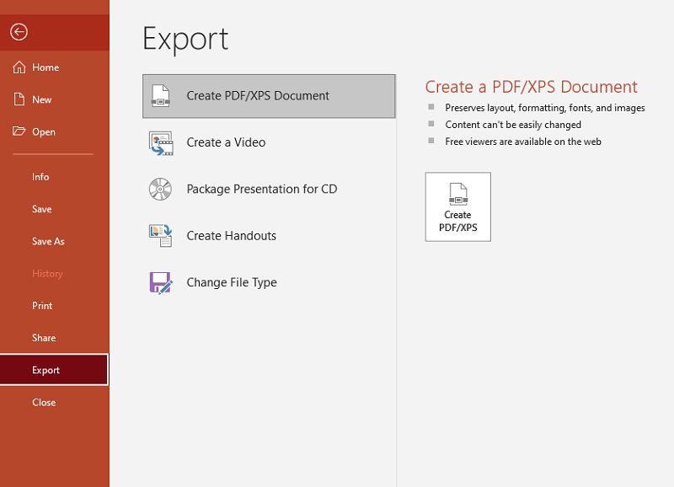Click the Create PDF/XPS button
Image resolution: width=674 pixels, height=487 pixels.
click(458, 206)
